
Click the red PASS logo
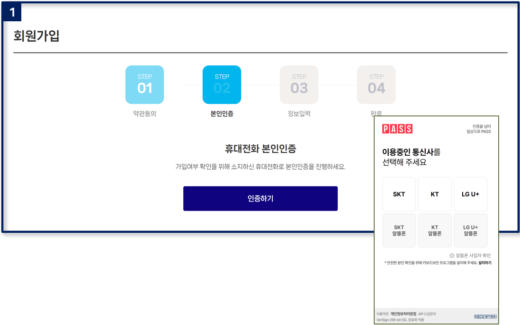[x=397, y=129]
